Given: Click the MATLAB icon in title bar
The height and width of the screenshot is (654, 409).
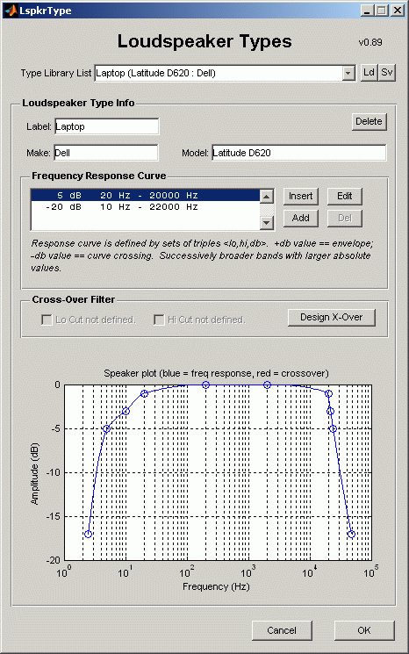Looking at the screenshot, I should 11,11.
